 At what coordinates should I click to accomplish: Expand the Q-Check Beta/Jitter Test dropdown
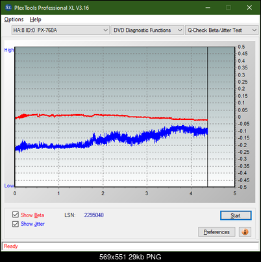(x=221, y=30)
